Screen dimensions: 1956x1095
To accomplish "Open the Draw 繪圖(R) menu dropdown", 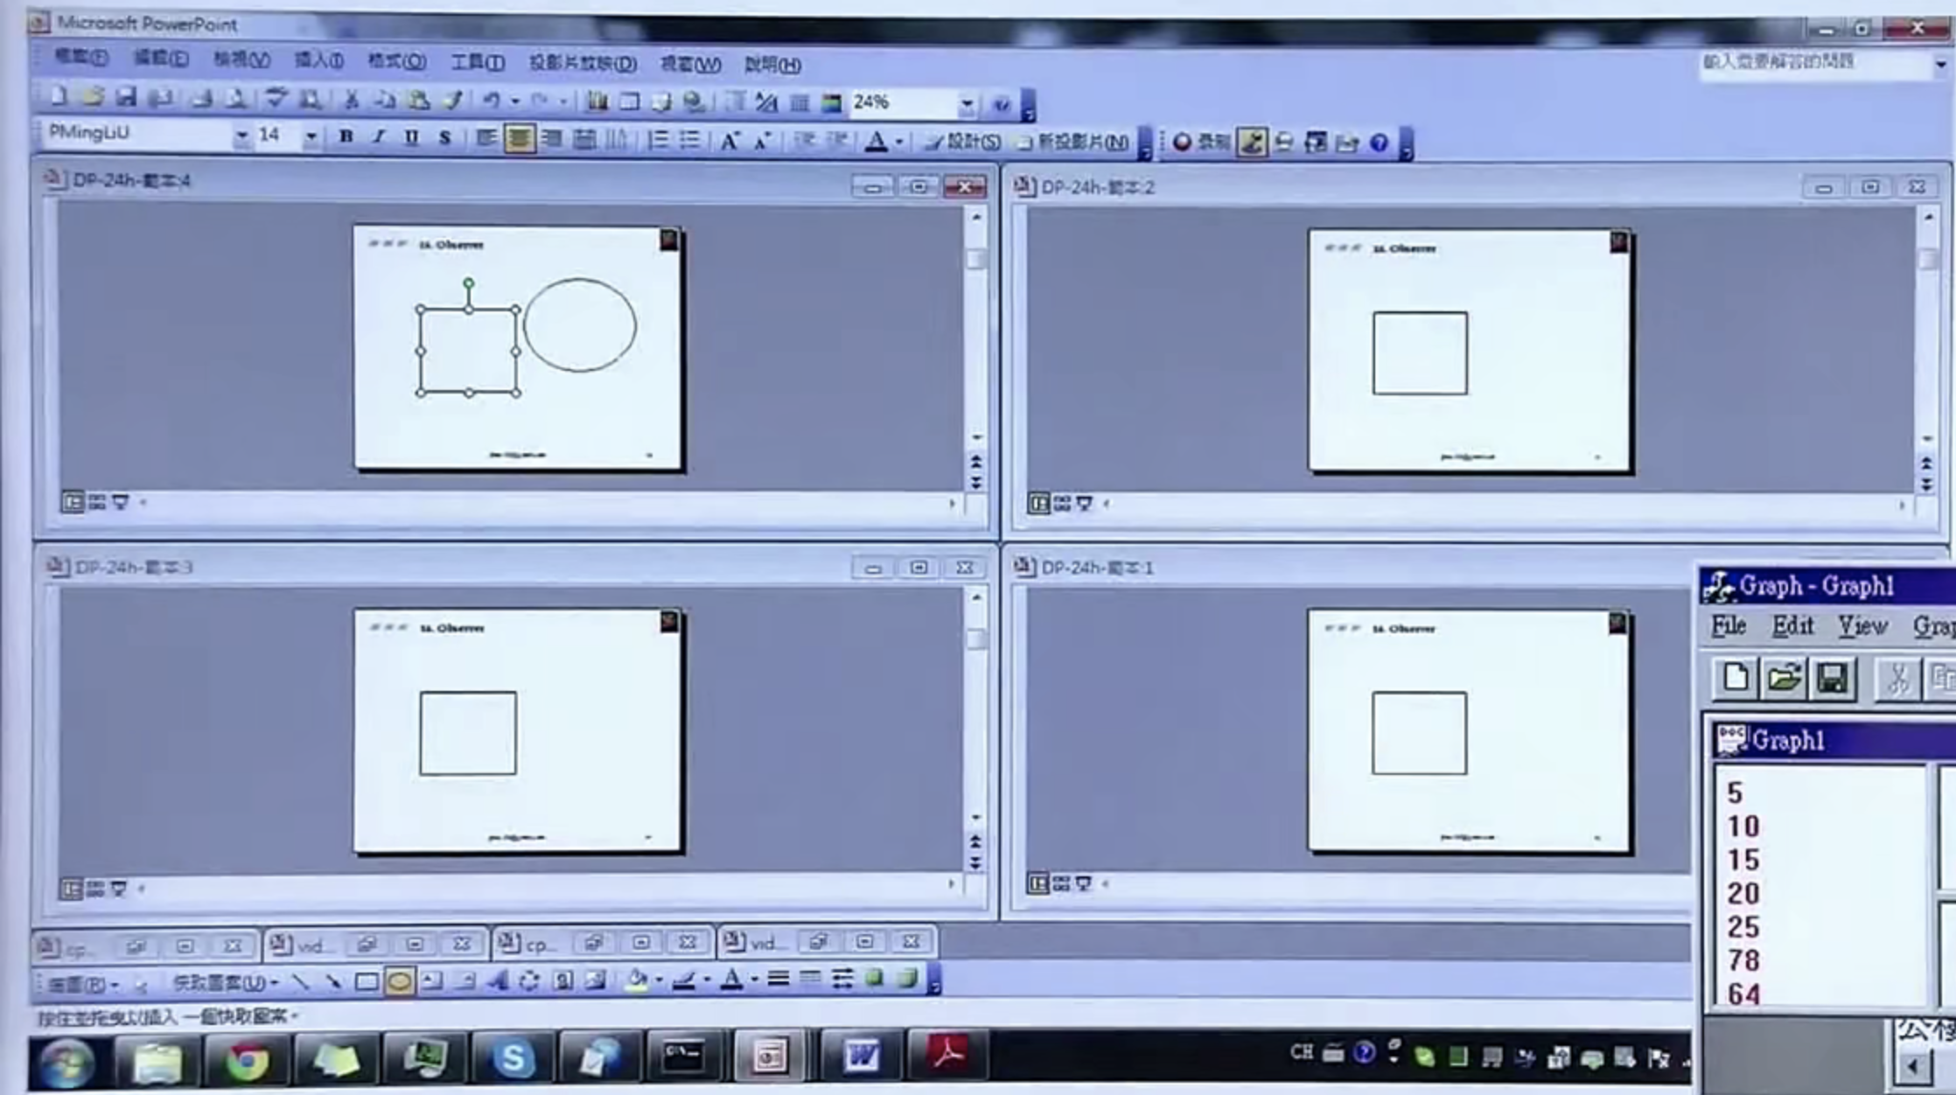I will (83, 985).
